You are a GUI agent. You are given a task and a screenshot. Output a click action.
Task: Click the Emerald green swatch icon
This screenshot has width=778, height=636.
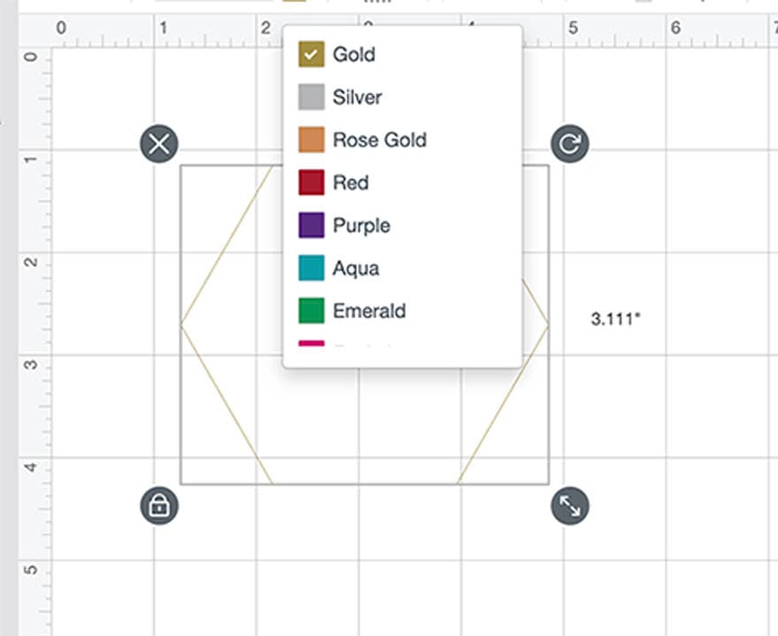[x=310, y=311]
